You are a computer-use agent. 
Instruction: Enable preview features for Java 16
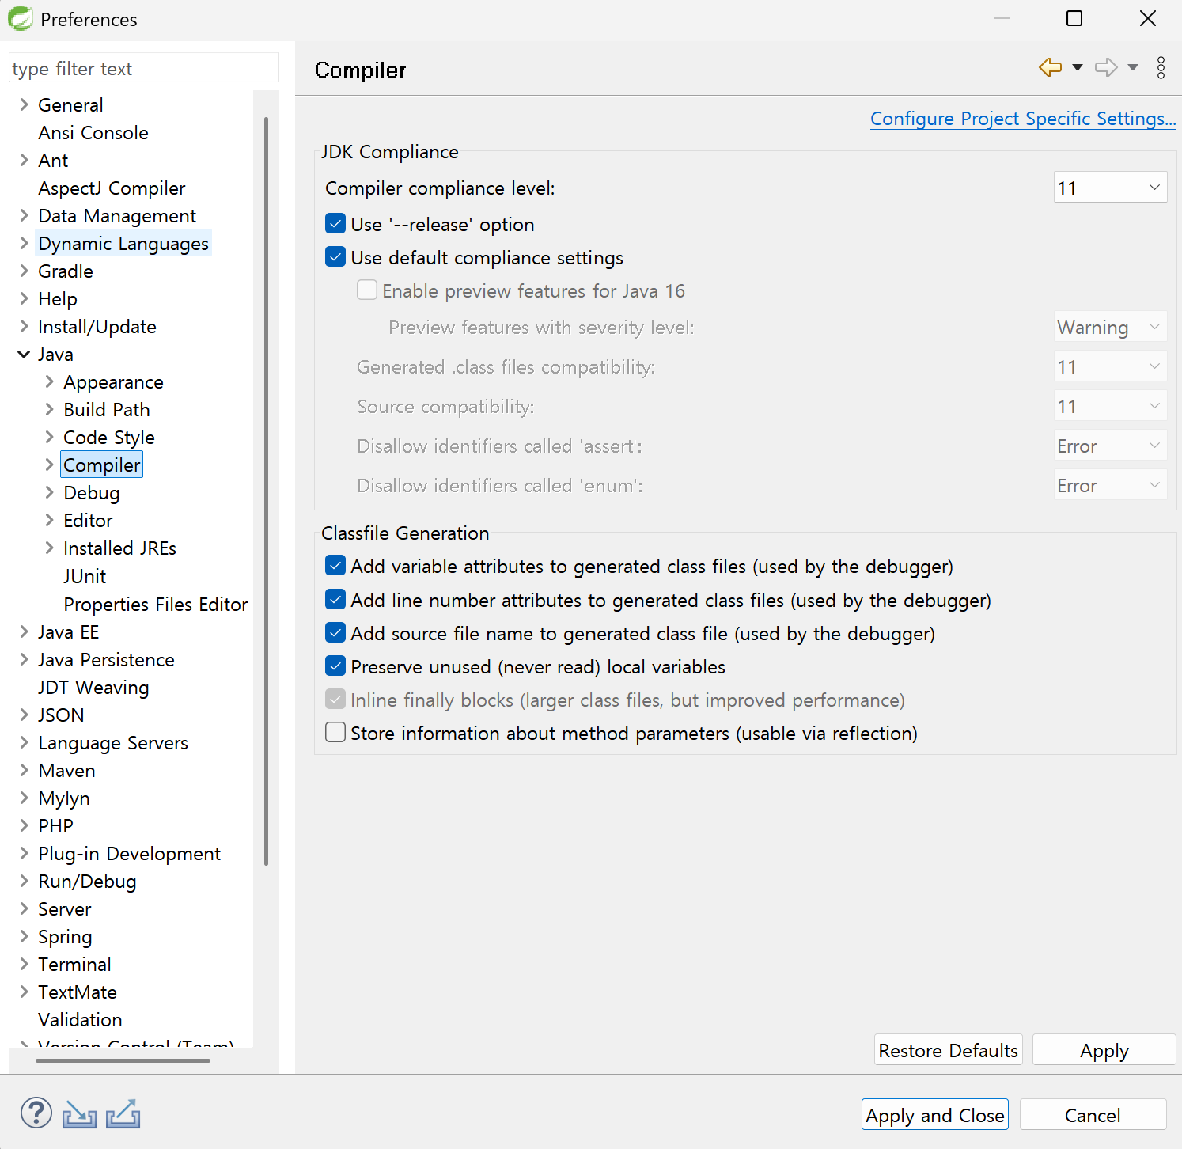pyautogui.click(x=367, y=290)
